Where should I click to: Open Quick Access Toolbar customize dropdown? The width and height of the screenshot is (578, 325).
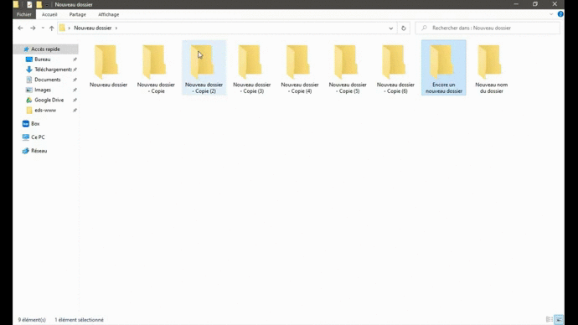coord(47,5)
